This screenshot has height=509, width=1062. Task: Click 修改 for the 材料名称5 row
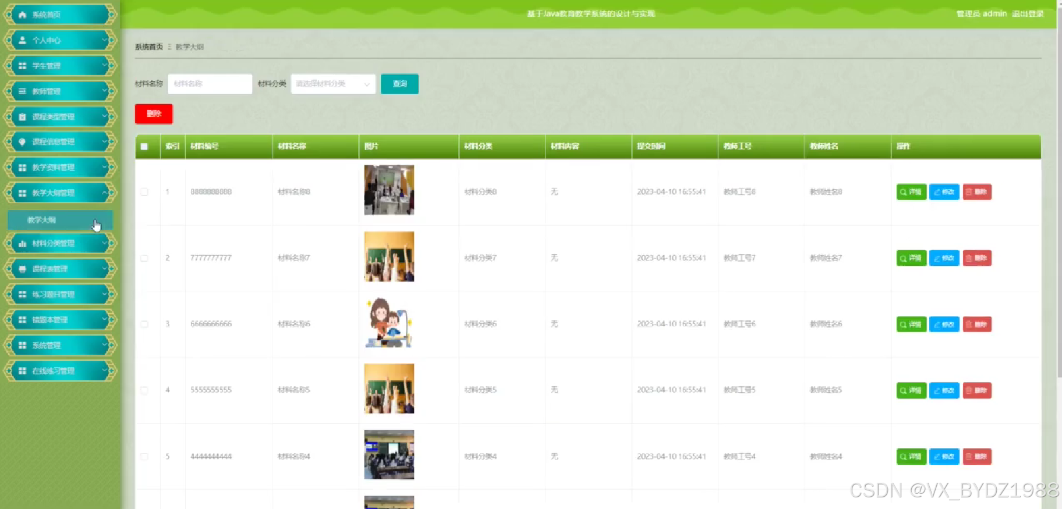click(x=944, y=390)
